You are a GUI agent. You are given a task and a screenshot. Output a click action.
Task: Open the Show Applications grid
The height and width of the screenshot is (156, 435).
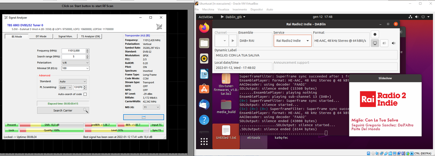point(204,141)
